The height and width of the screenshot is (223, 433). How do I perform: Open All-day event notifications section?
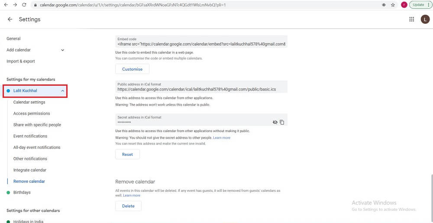(x=37, y=147)
